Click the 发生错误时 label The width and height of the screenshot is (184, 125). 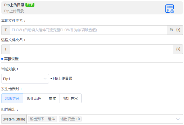coord(11,89)
